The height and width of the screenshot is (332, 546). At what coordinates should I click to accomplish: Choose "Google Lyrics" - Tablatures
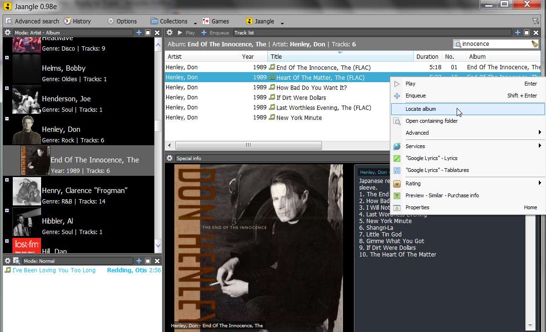tap(468, 170)
